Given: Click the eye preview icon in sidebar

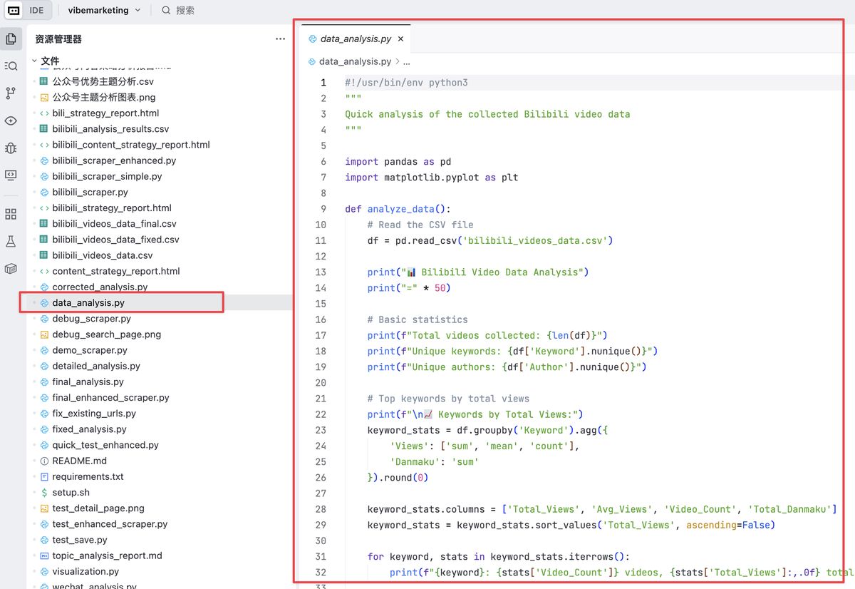Looking at the screenshot, I should point(11,121).
